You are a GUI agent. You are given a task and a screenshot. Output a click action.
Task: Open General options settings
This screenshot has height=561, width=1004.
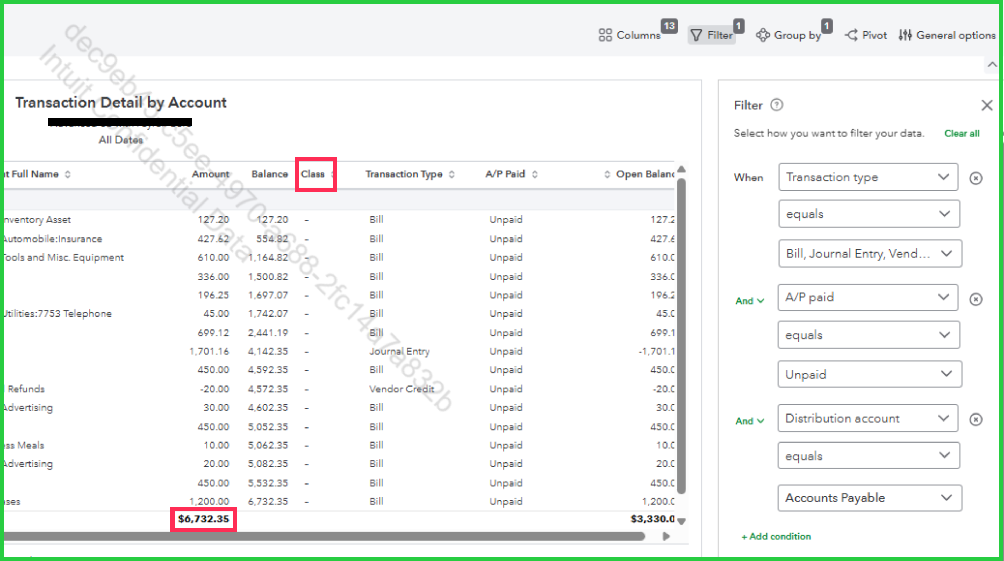[947, 35]
